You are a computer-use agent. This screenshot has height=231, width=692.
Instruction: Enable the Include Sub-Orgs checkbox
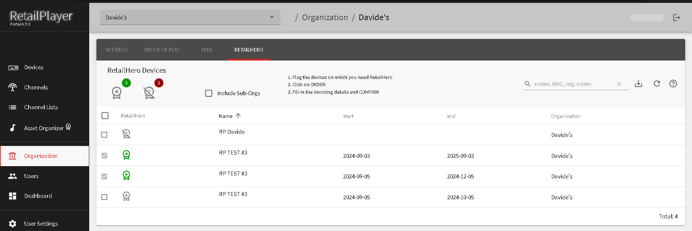coord(209,93)
